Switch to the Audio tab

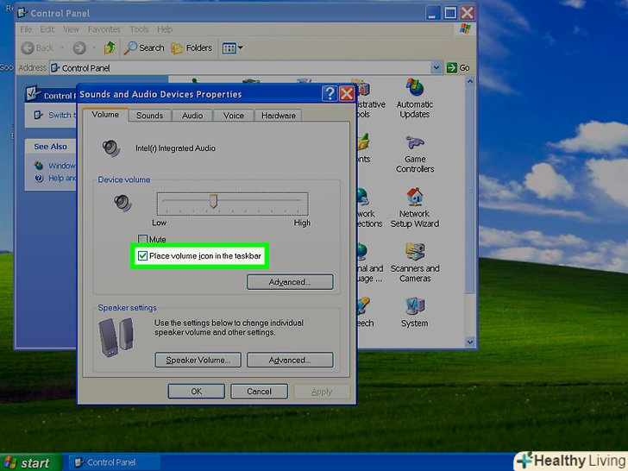(192, 116)
